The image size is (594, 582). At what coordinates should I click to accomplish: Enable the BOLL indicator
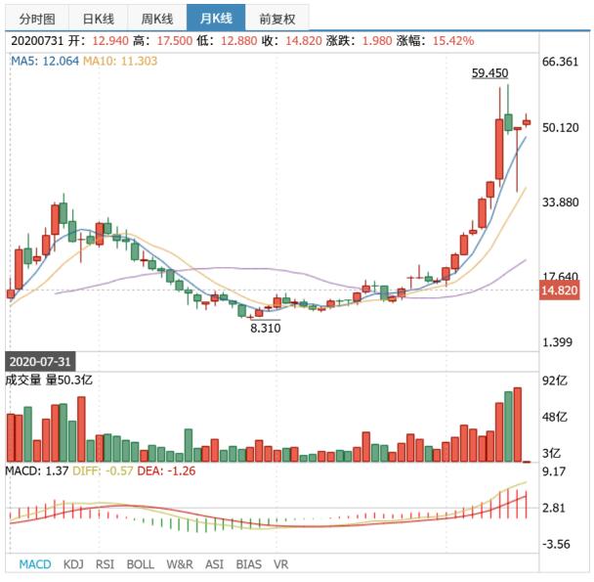140,564
